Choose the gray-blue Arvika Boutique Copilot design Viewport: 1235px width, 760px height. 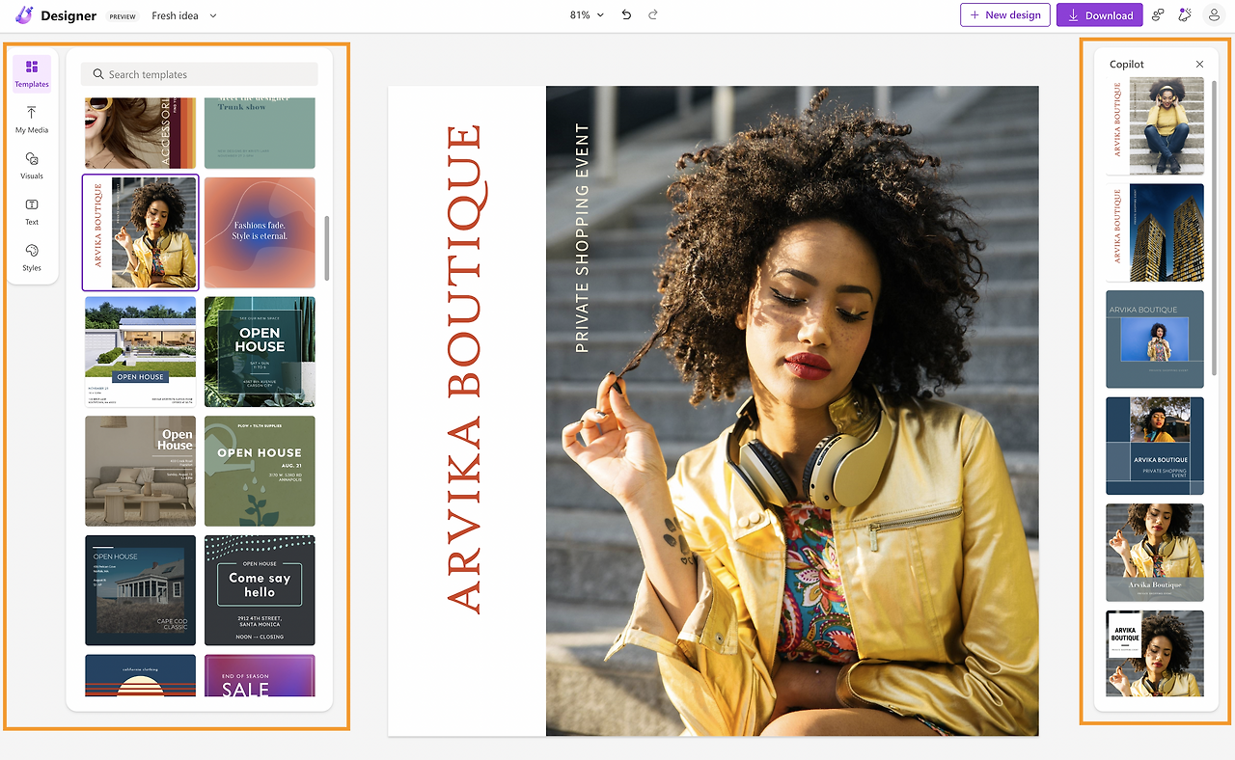1155,339
